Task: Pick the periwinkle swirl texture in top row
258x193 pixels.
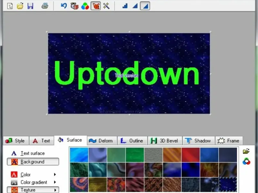Action: coord(98,155)
